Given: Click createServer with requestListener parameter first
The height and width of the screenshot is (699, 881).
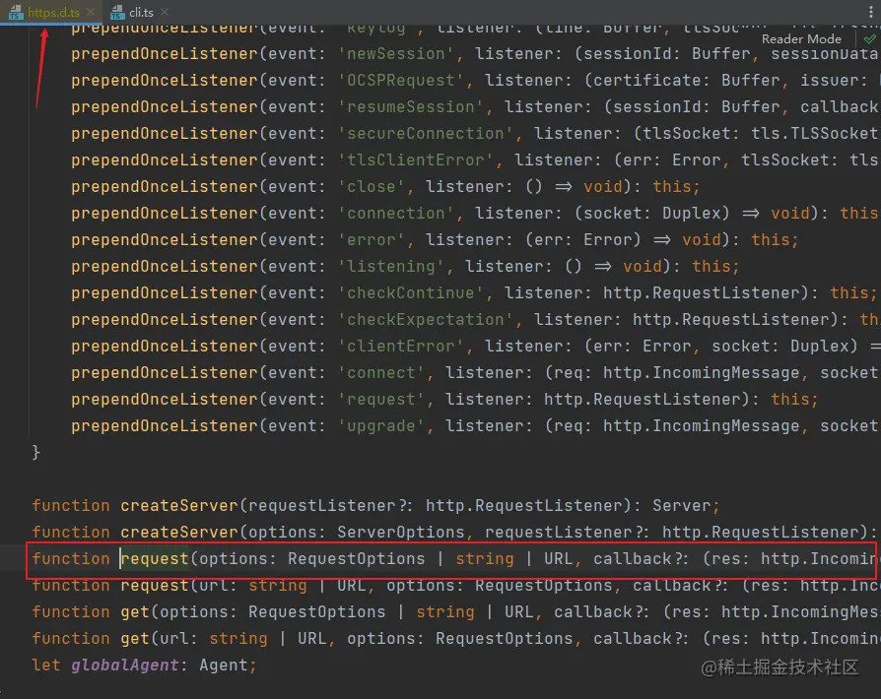Looking at the screenshot, I should pyautogui.click(x=179, y=505).
